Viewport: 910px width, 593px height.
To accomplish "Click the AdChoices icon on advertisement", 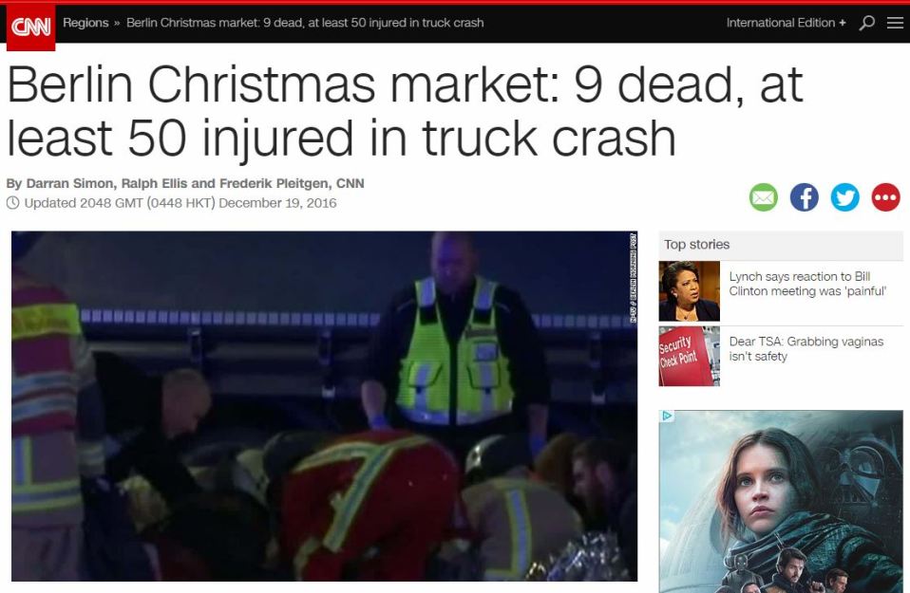I will click(667, 416).
